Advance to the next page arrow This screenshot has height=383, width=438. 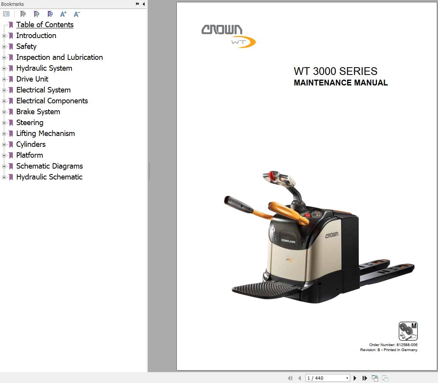(x=355, y=378)
